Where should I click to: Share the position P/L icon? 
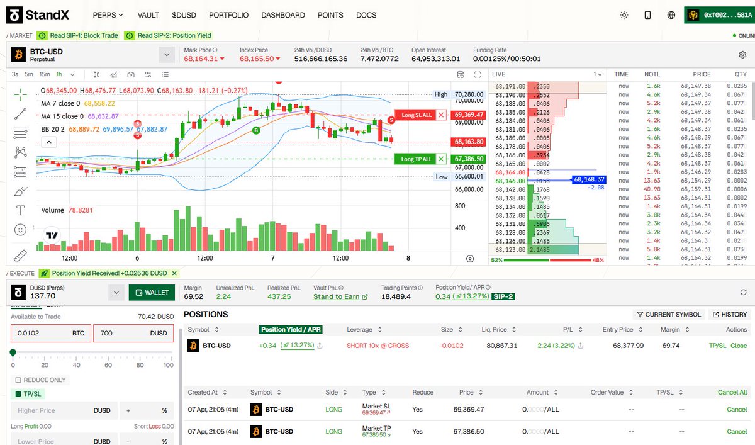(x=581, y=346)
